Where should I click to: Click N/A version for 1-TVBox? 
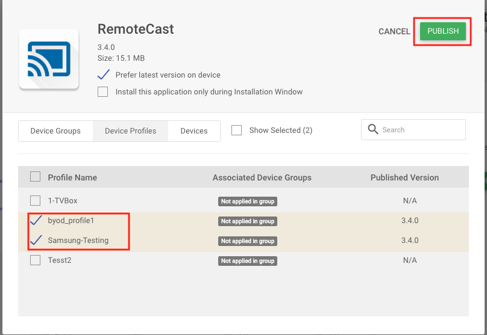(410, 200)
